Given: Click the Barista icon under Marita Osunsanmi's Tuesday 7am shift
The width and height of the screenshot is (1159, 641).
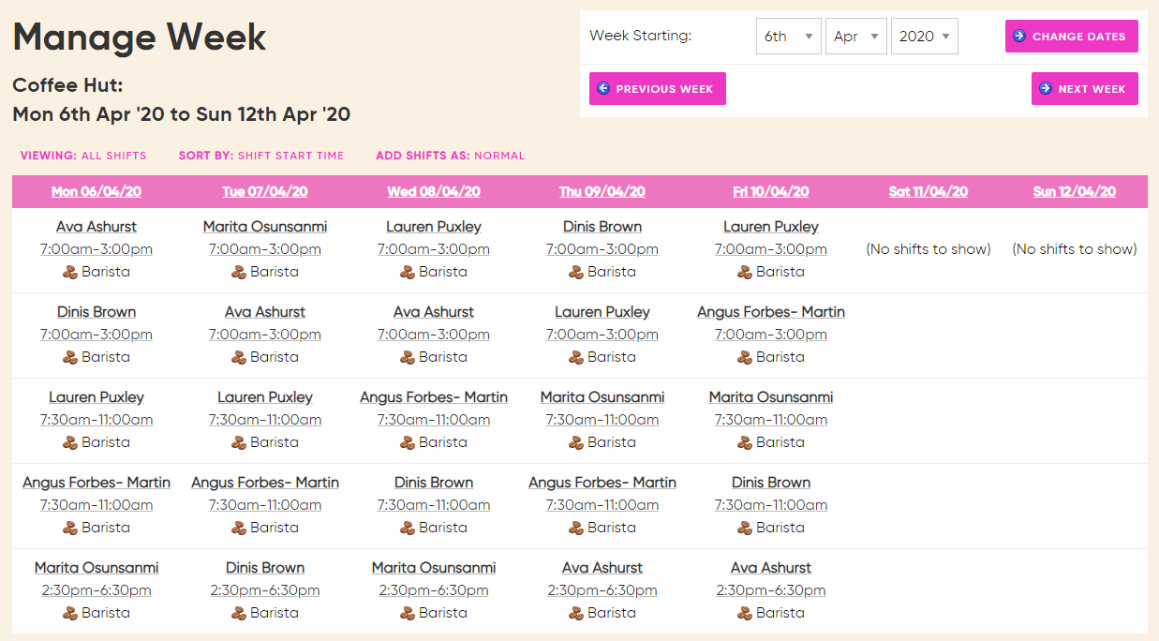Looking at the screenshot, I should (237, 272).
